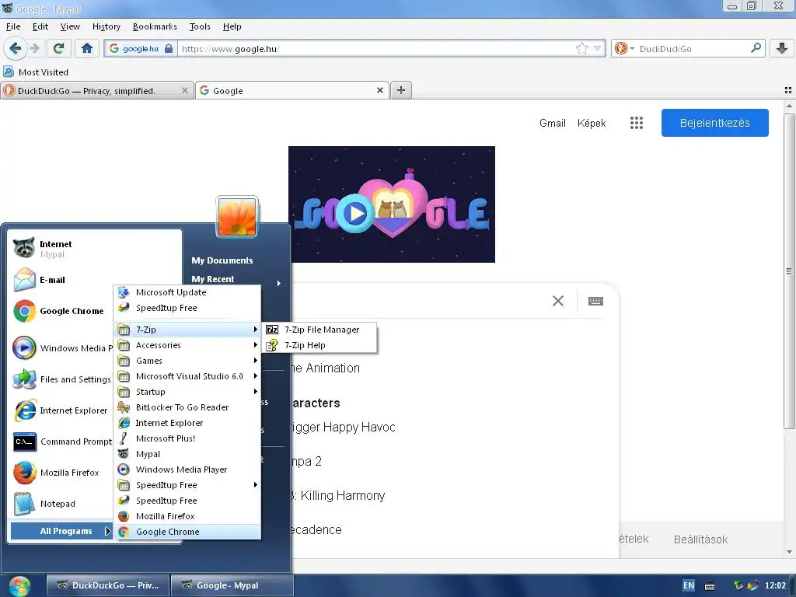
Task: Reload the current page
Action: (58, 48)
